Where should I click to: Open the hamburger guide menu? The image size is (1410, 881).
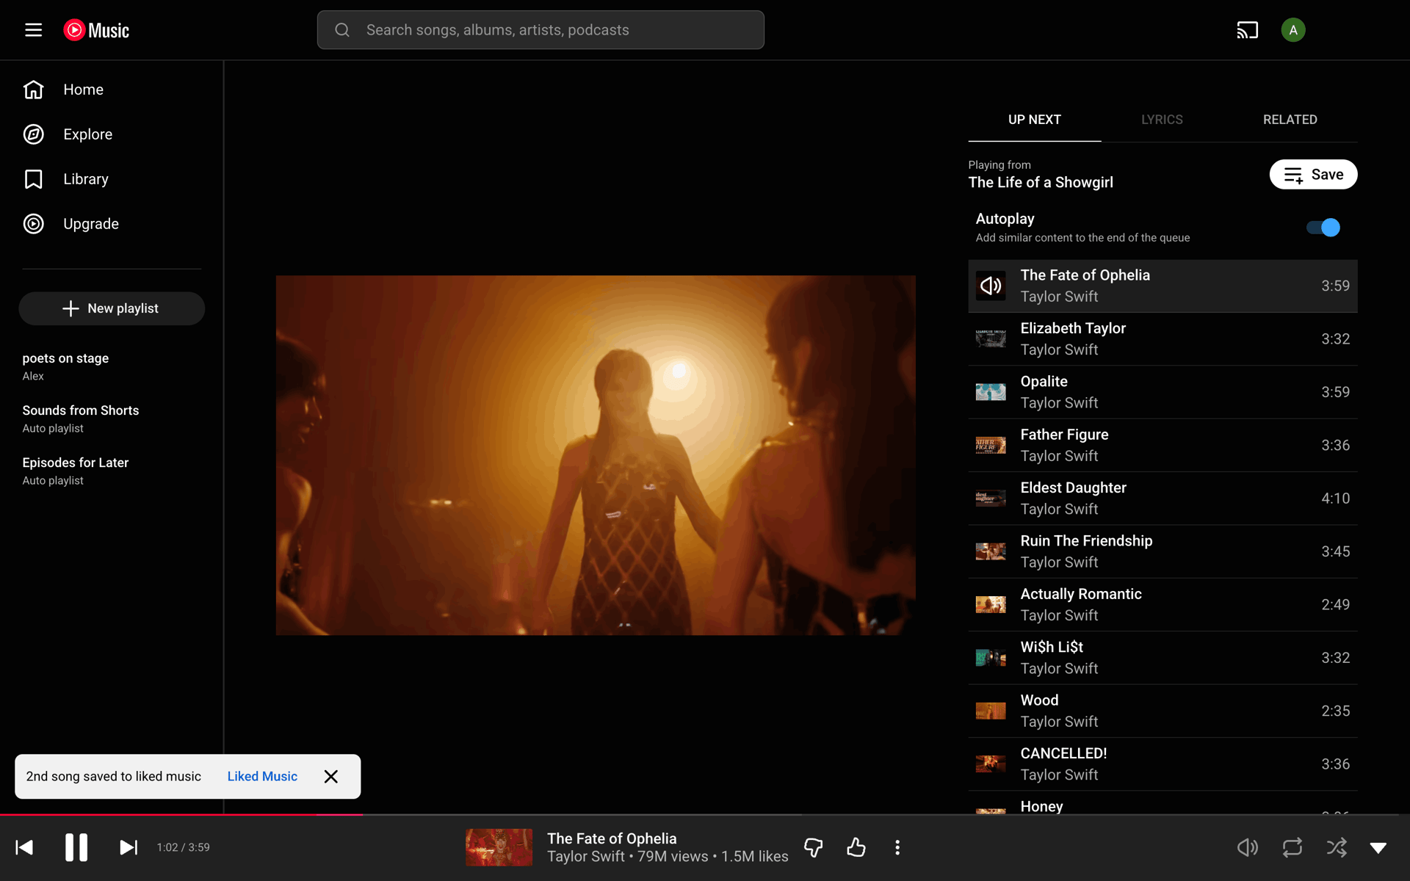tap(33, 30)
